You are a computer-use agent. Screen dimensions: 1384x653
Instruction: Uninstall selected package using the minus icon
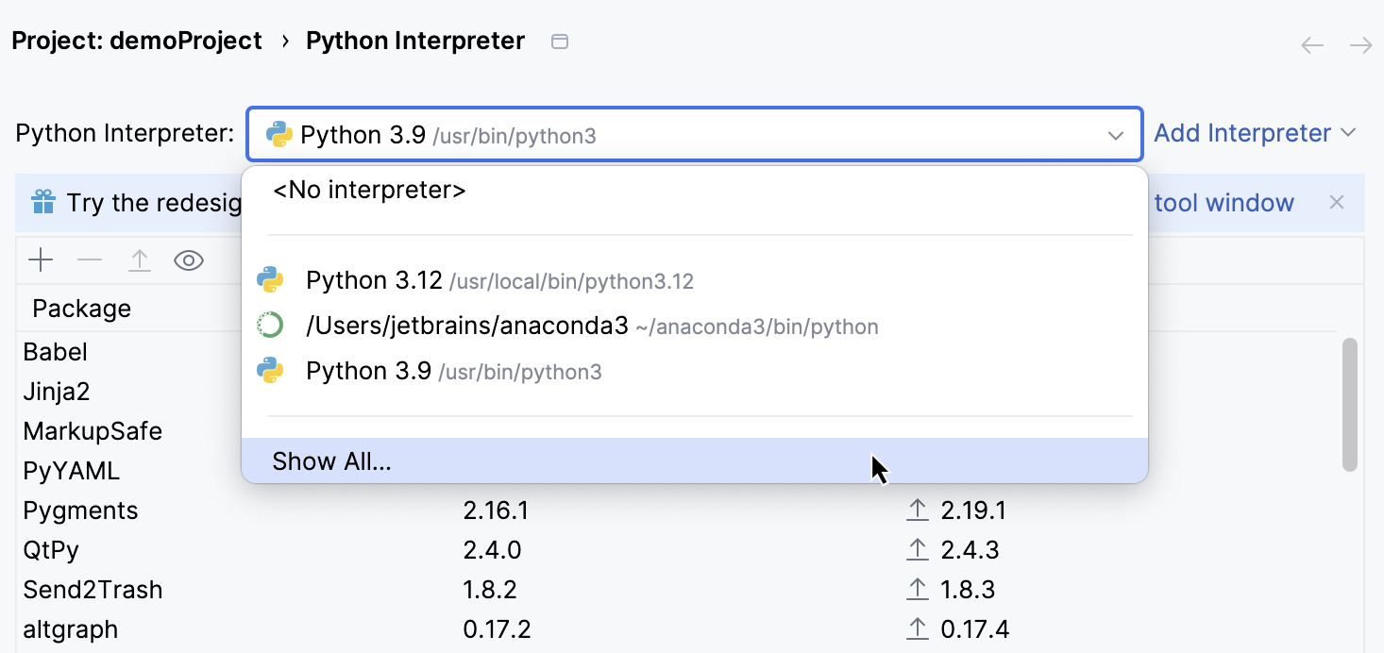[90, 260]
